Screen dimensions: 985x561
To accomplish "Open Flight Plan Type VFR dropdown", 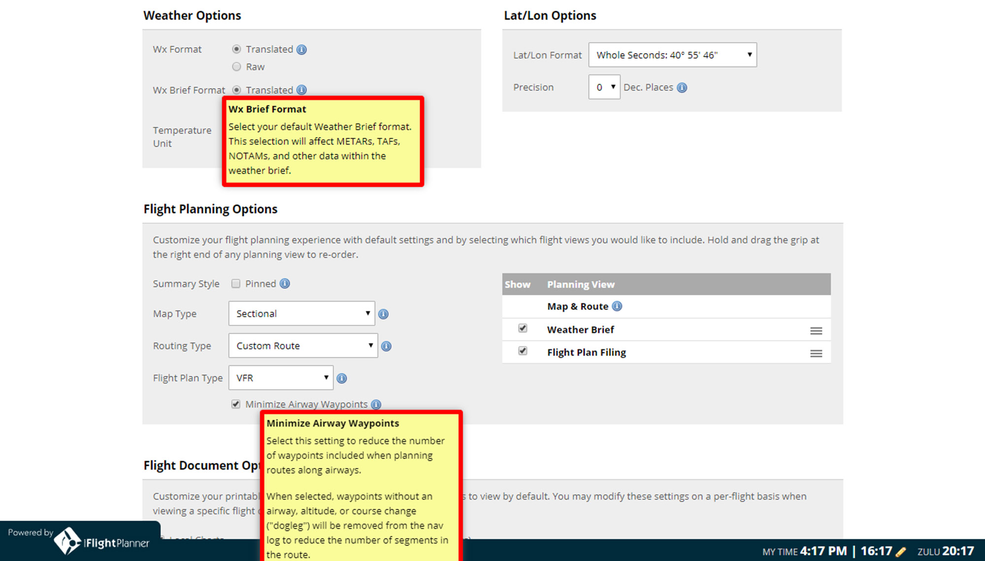I will pos(281,378).
